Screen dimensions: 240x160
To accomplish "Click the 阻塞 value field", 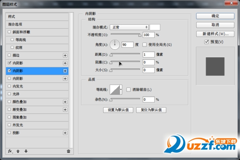I will tap(149, 62).
